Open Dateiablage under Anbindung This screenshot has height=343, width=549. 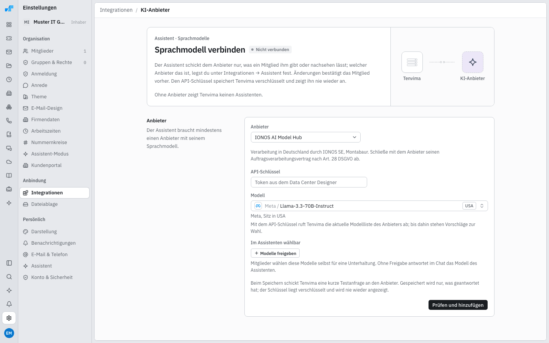(55, 204)
